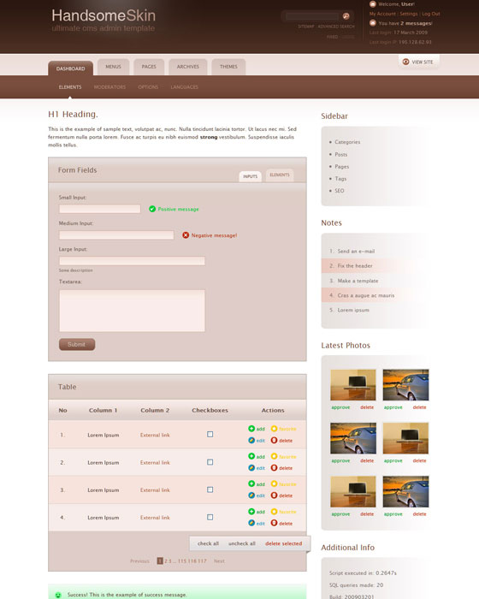Click the blue edit icon in row 4
The image size is (479, 599).
tap(251, 523)
